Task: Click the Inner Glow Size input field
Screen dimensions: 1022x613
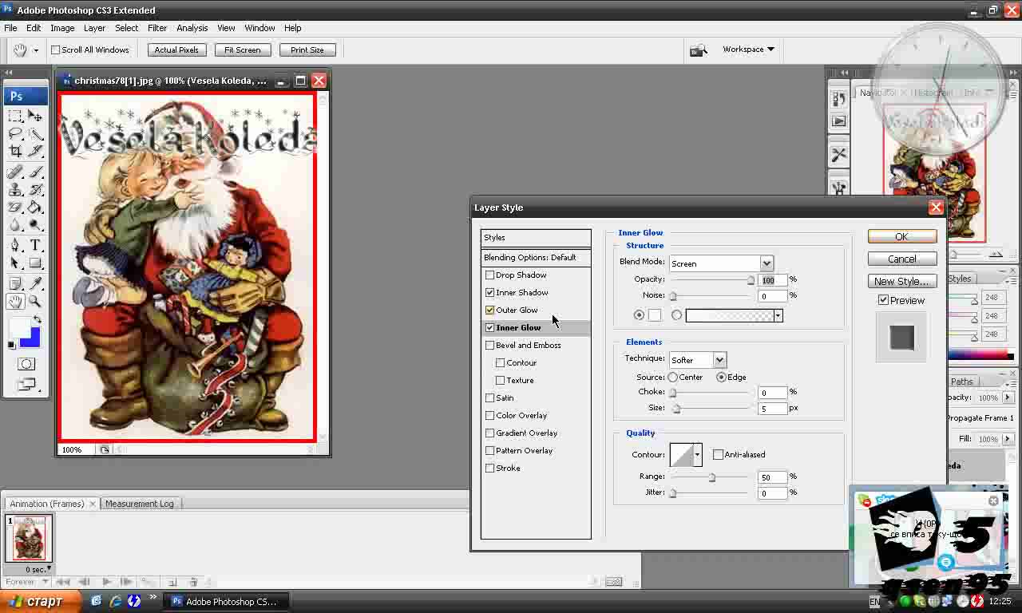Action: 772,409
